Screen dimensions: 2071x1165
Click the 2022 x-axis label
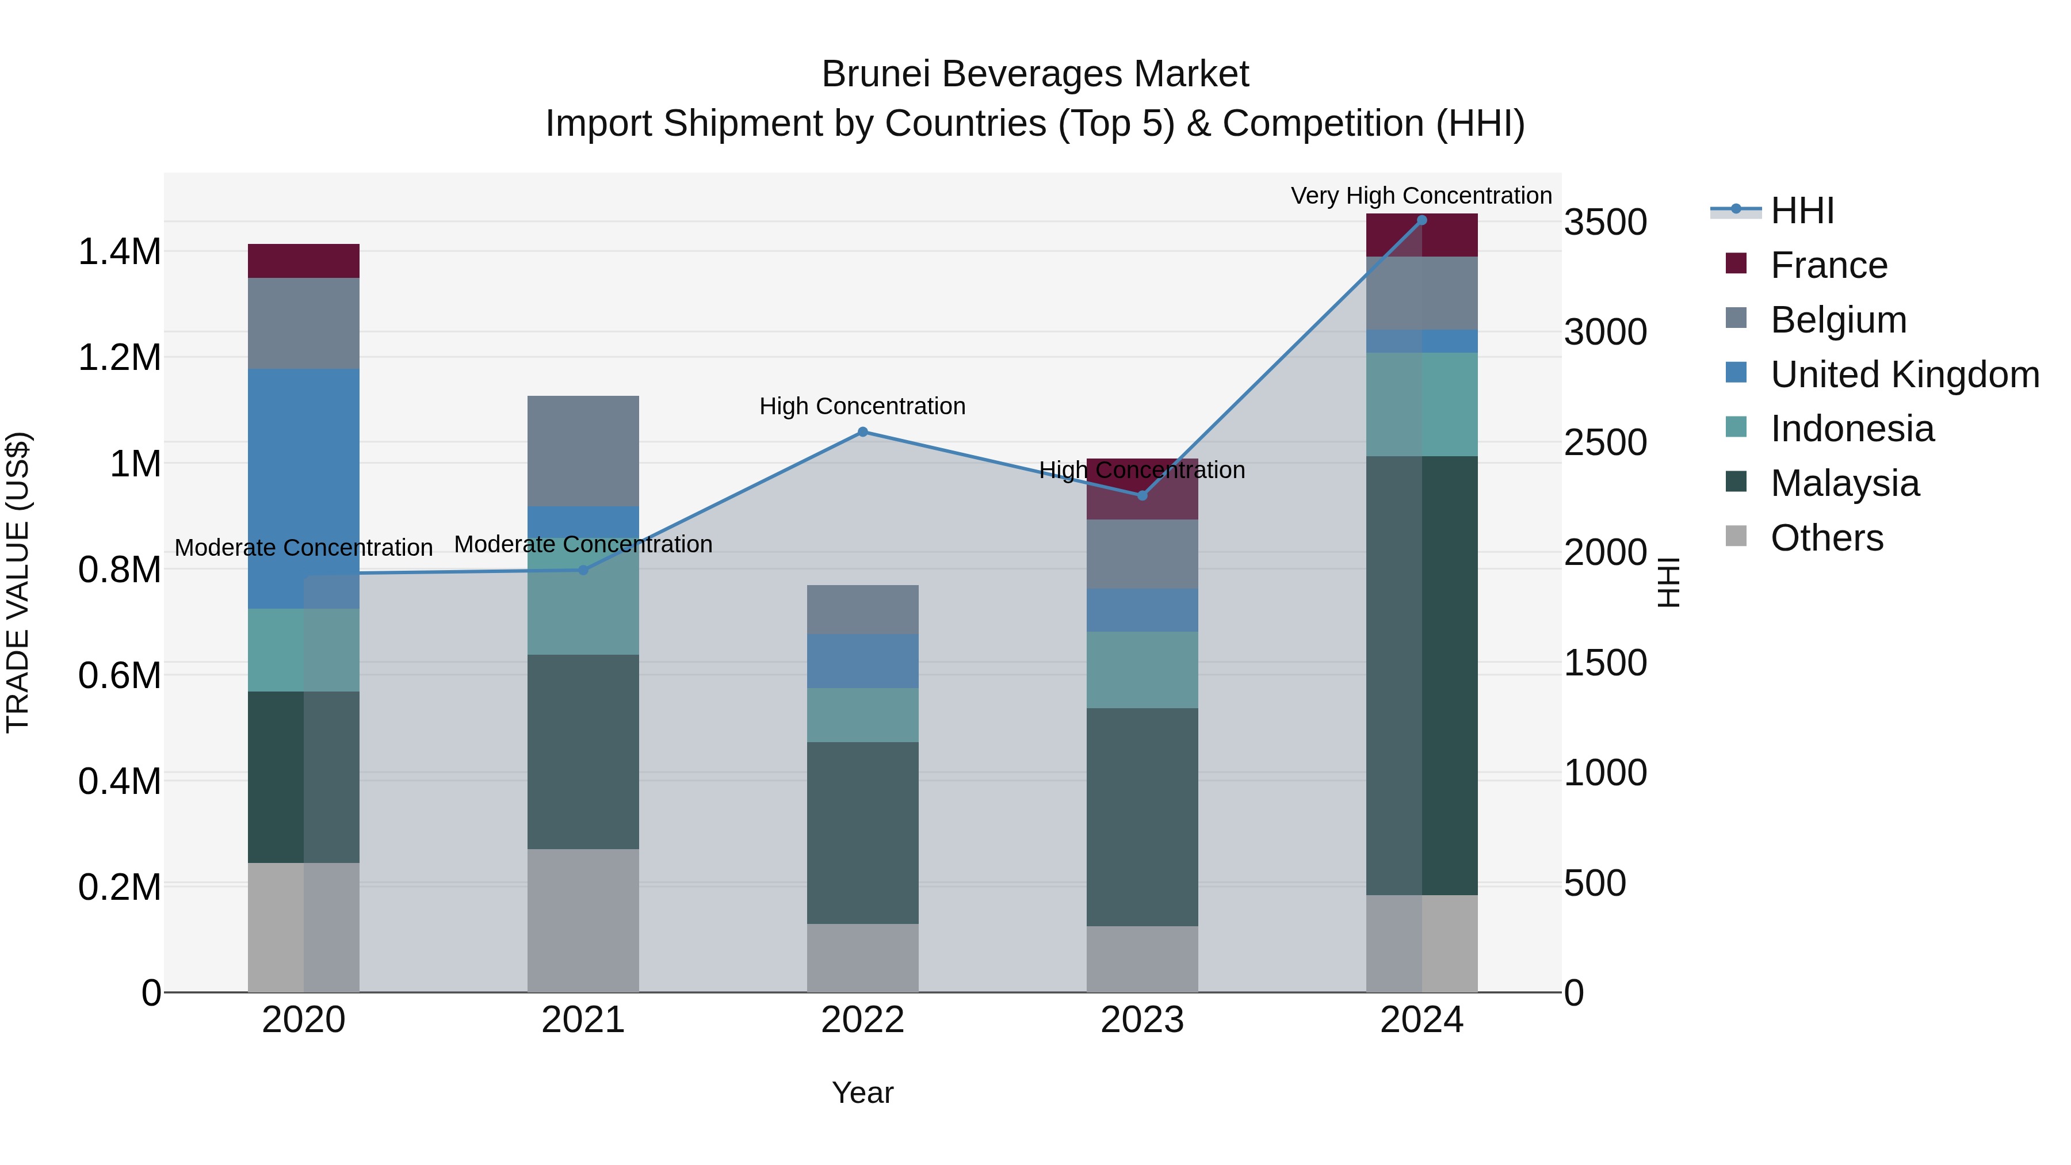coord(863,1020)
